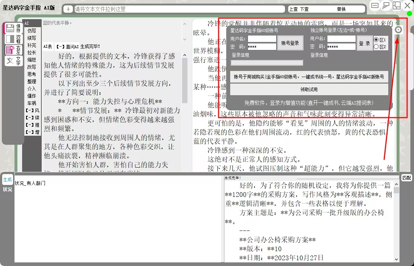Select the 区1 server radio button
The width and height of the screenshot is (414, 266).
pos(376,40)
